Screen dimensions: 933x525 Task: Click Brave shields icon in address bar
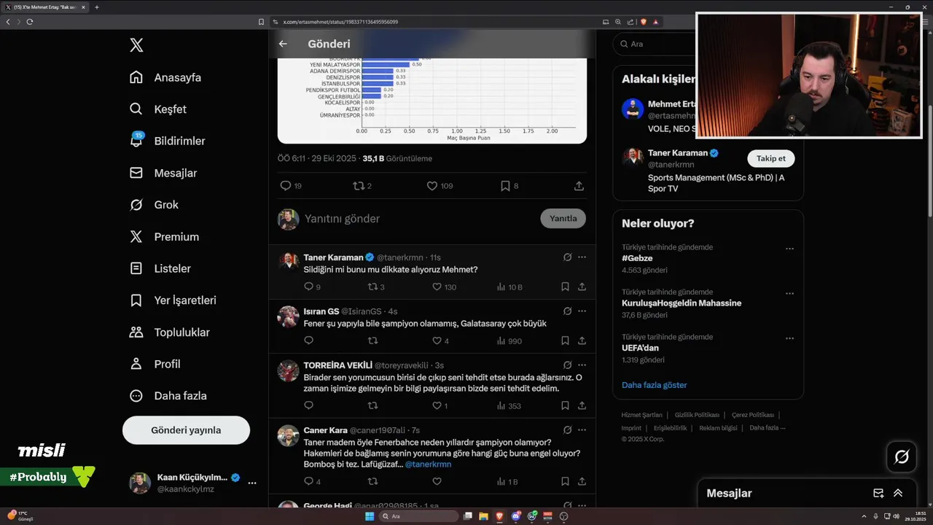(x=644, y=22)
